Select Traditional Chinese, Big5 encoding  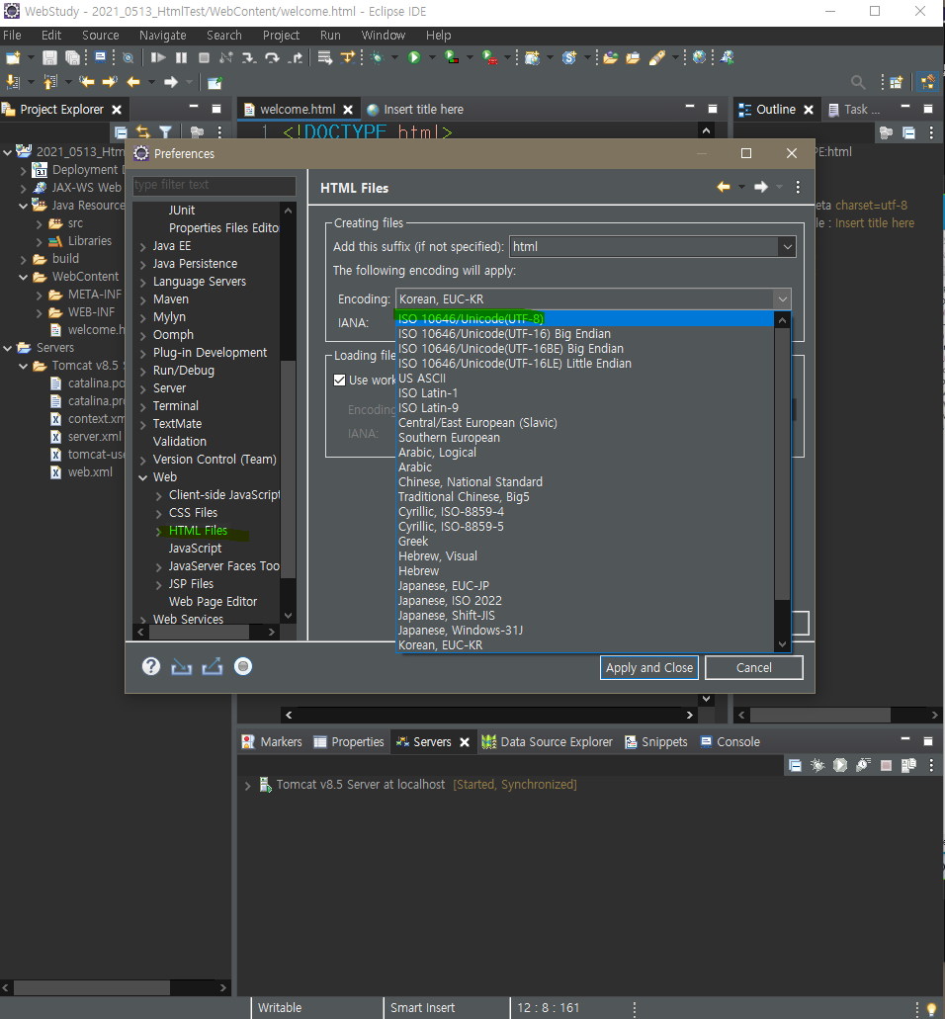(585, 496)
